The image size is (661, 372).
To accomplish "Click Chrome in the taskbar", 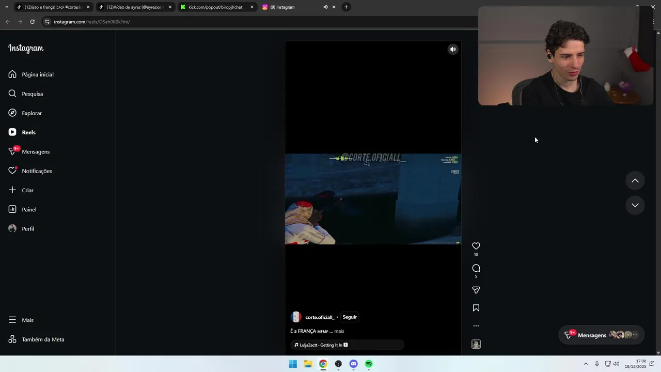I will [323, 364].
